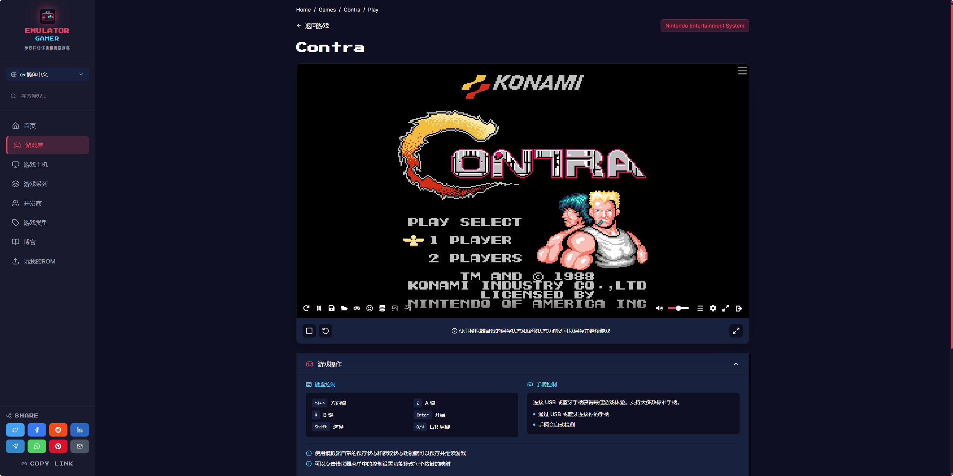Open the gamepad control settings icon
The width and height of the screenshot is (953, 476).
point(357,308)
